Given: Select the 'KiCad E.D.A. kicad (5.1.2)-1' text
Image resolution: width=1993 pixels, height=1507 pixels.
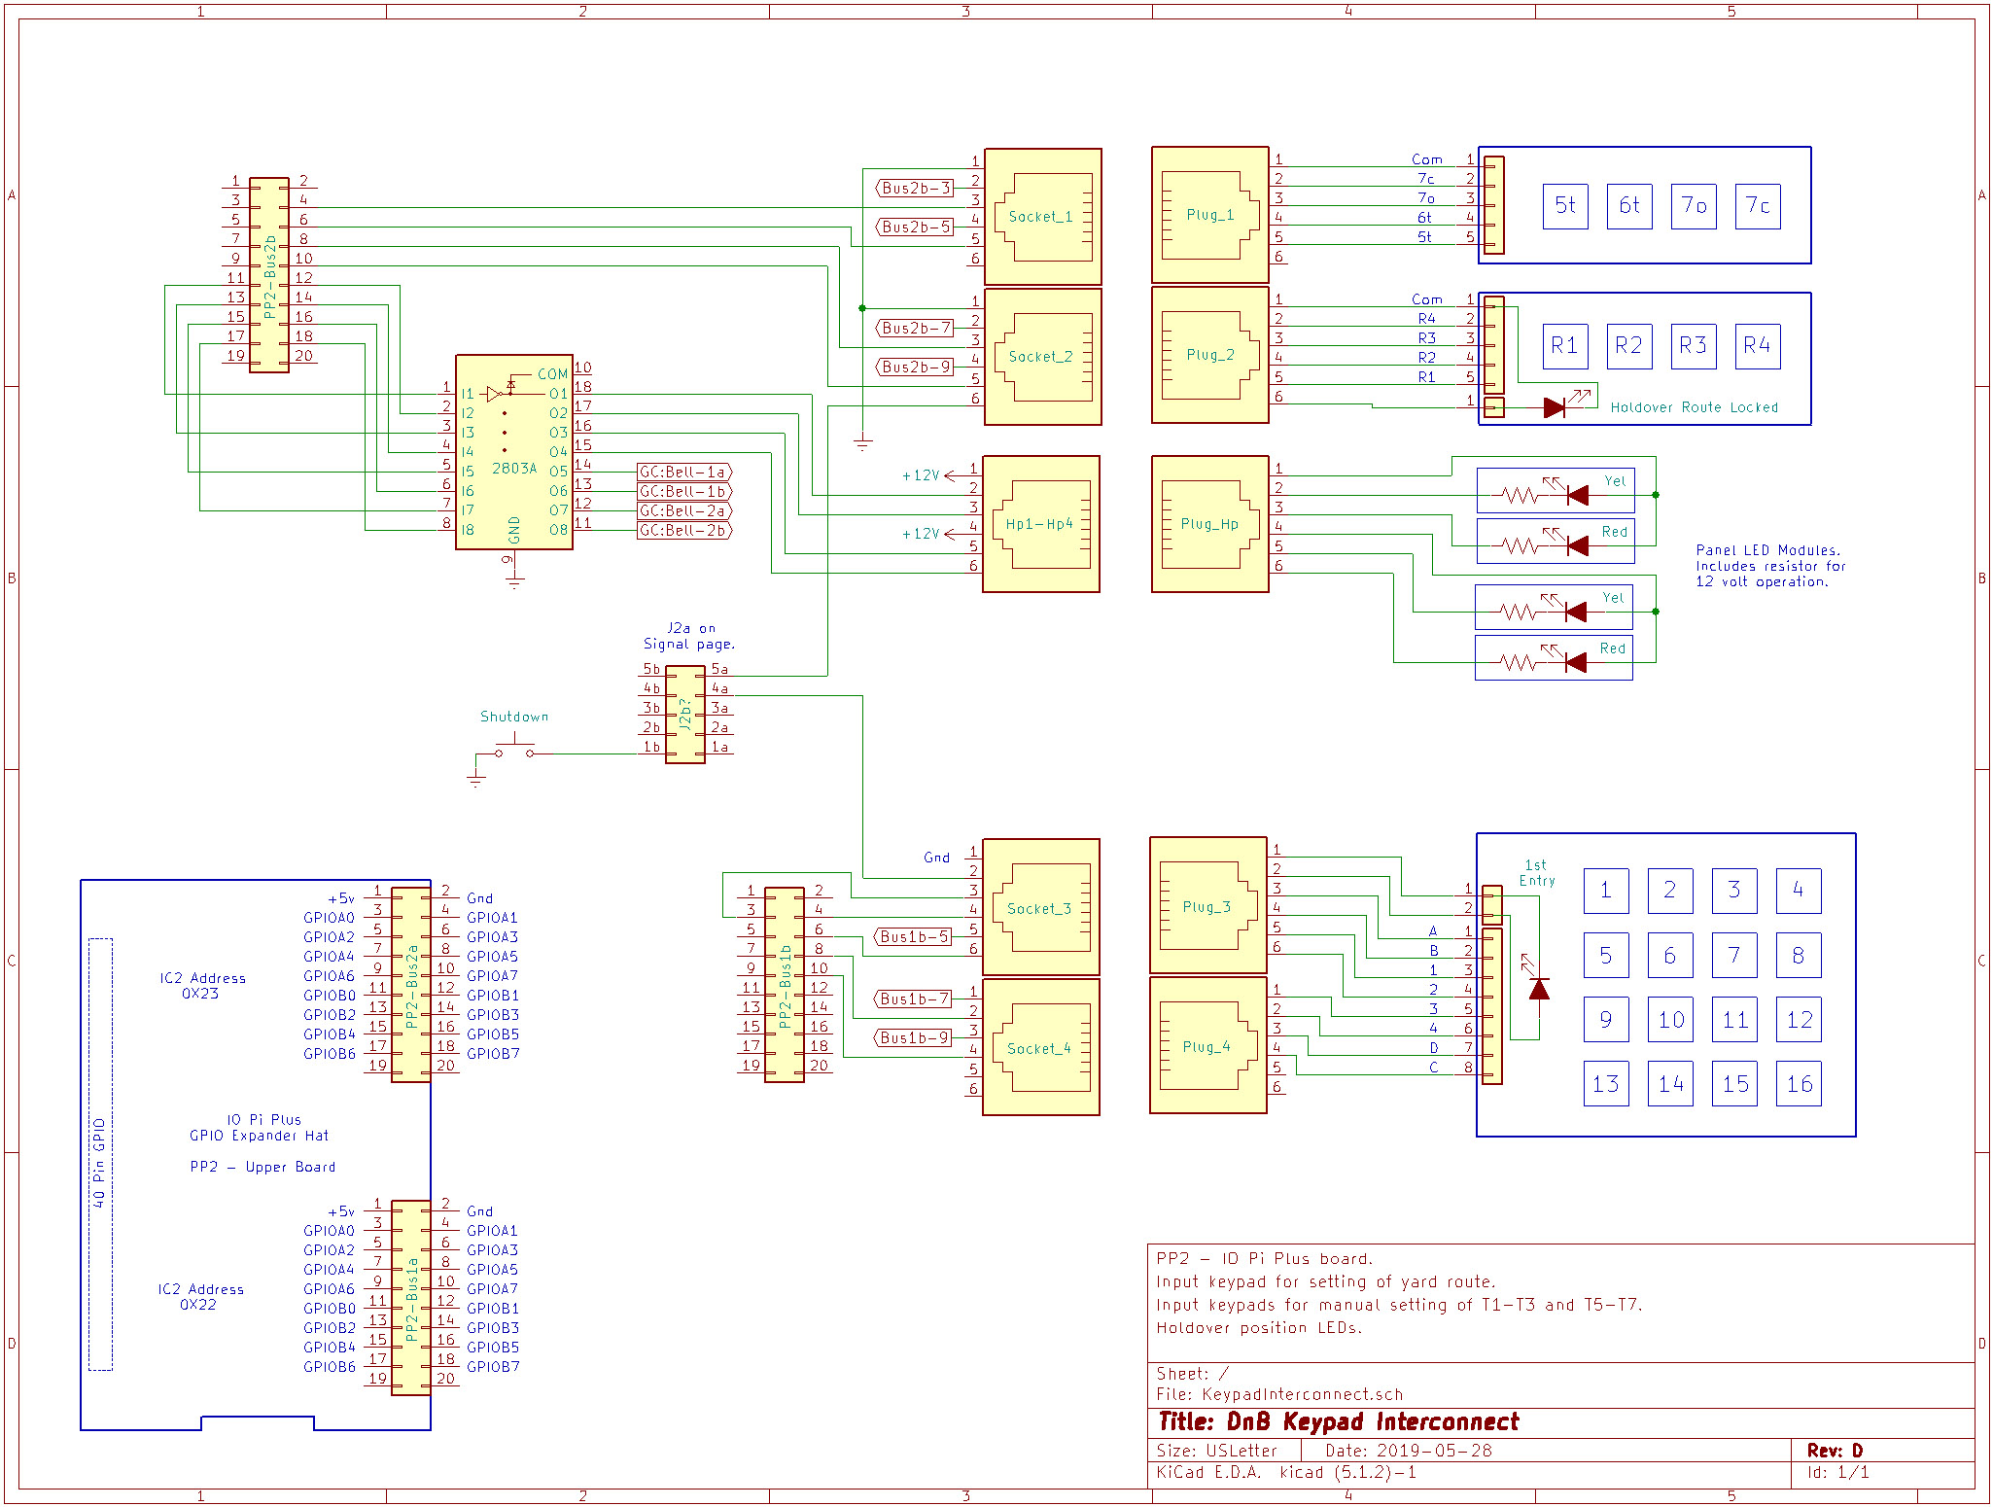Looking at the screenshot, I should [1286, 1472].
